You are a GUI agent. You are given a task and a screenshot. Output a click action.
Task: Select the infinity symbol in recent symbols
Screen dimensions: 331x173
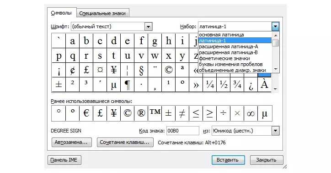coord(251,113)
